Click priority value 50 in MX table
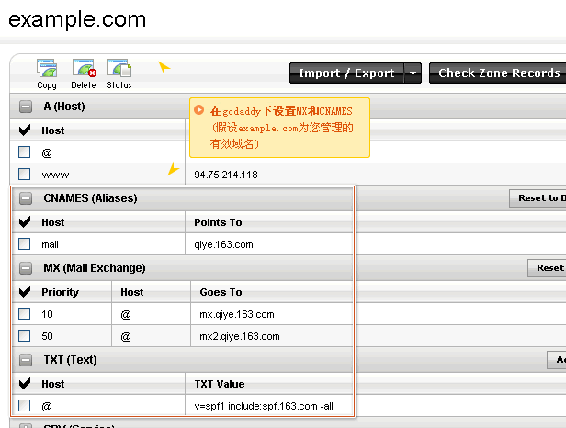566x428 pixels. [x=47, y=336]
